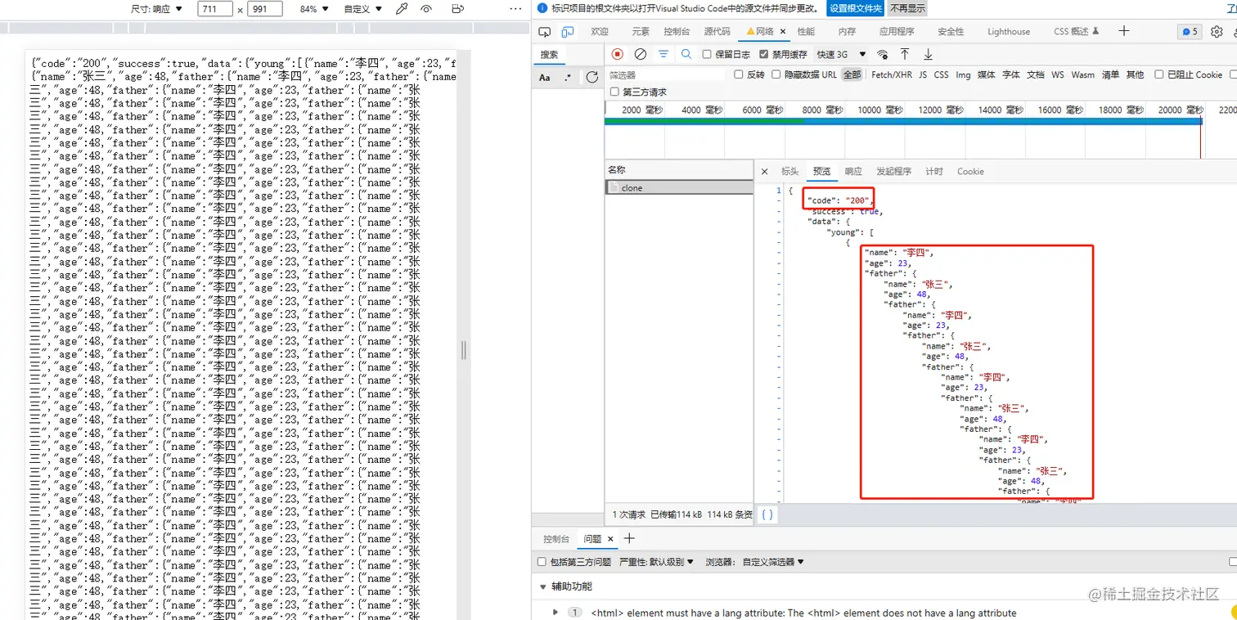
Task: Clear the network log with the circle-slash icon
Action: (x=641, y=54)
